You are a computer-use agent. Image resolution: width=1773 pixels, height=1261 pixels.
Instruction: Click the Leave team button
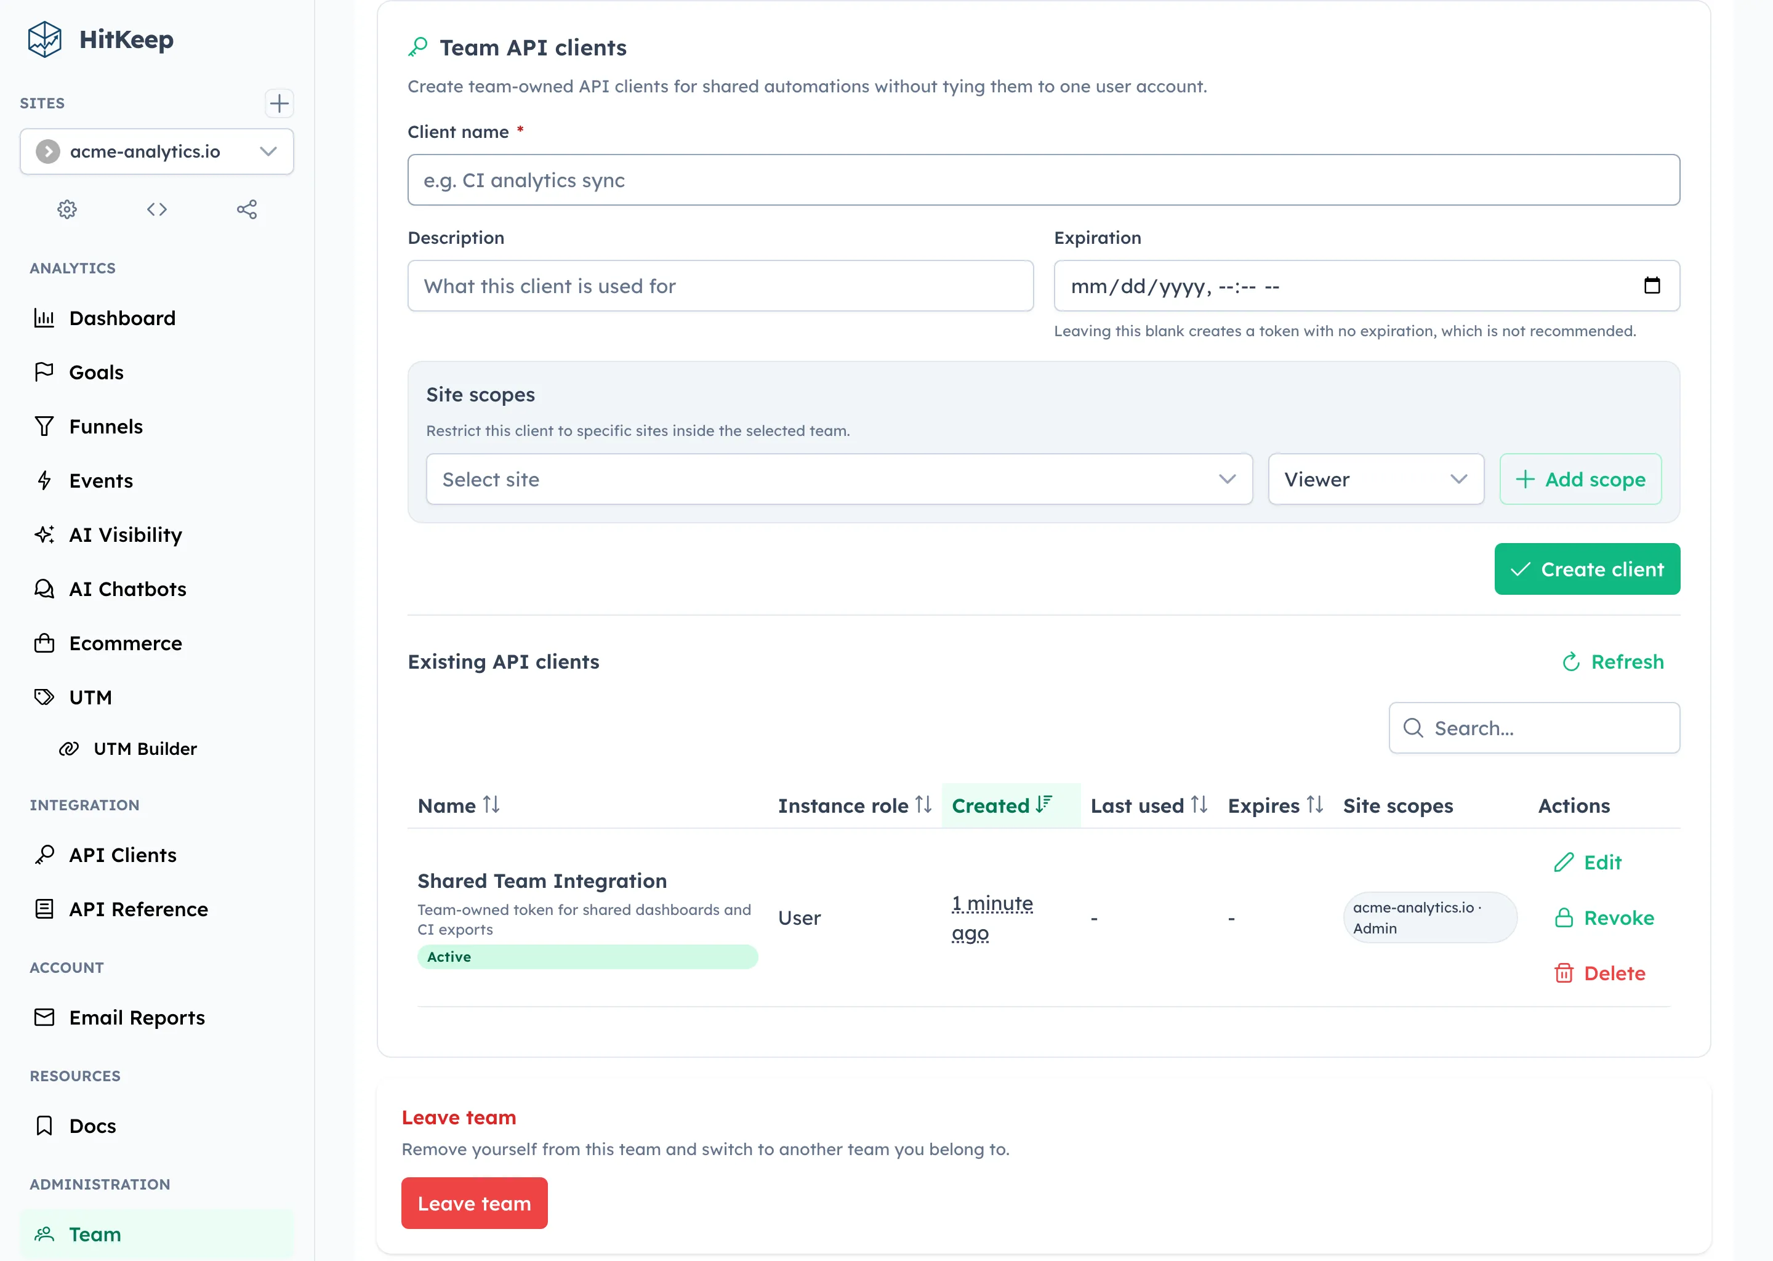click(x=473, y=1203)
